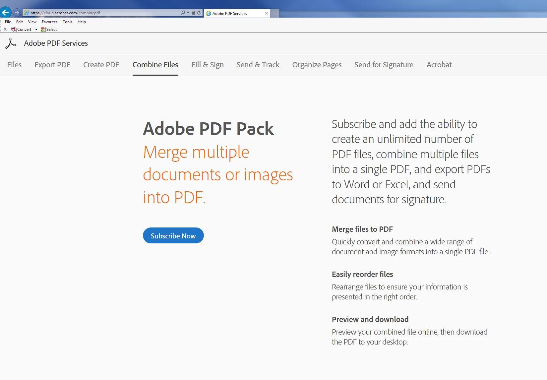Go to the Files tab
This screenshot has width=547, height=380.
(x=14, y=65)
